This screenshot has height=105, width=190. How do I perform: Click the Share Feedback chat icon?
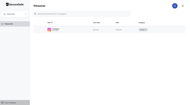click(2, 103)
